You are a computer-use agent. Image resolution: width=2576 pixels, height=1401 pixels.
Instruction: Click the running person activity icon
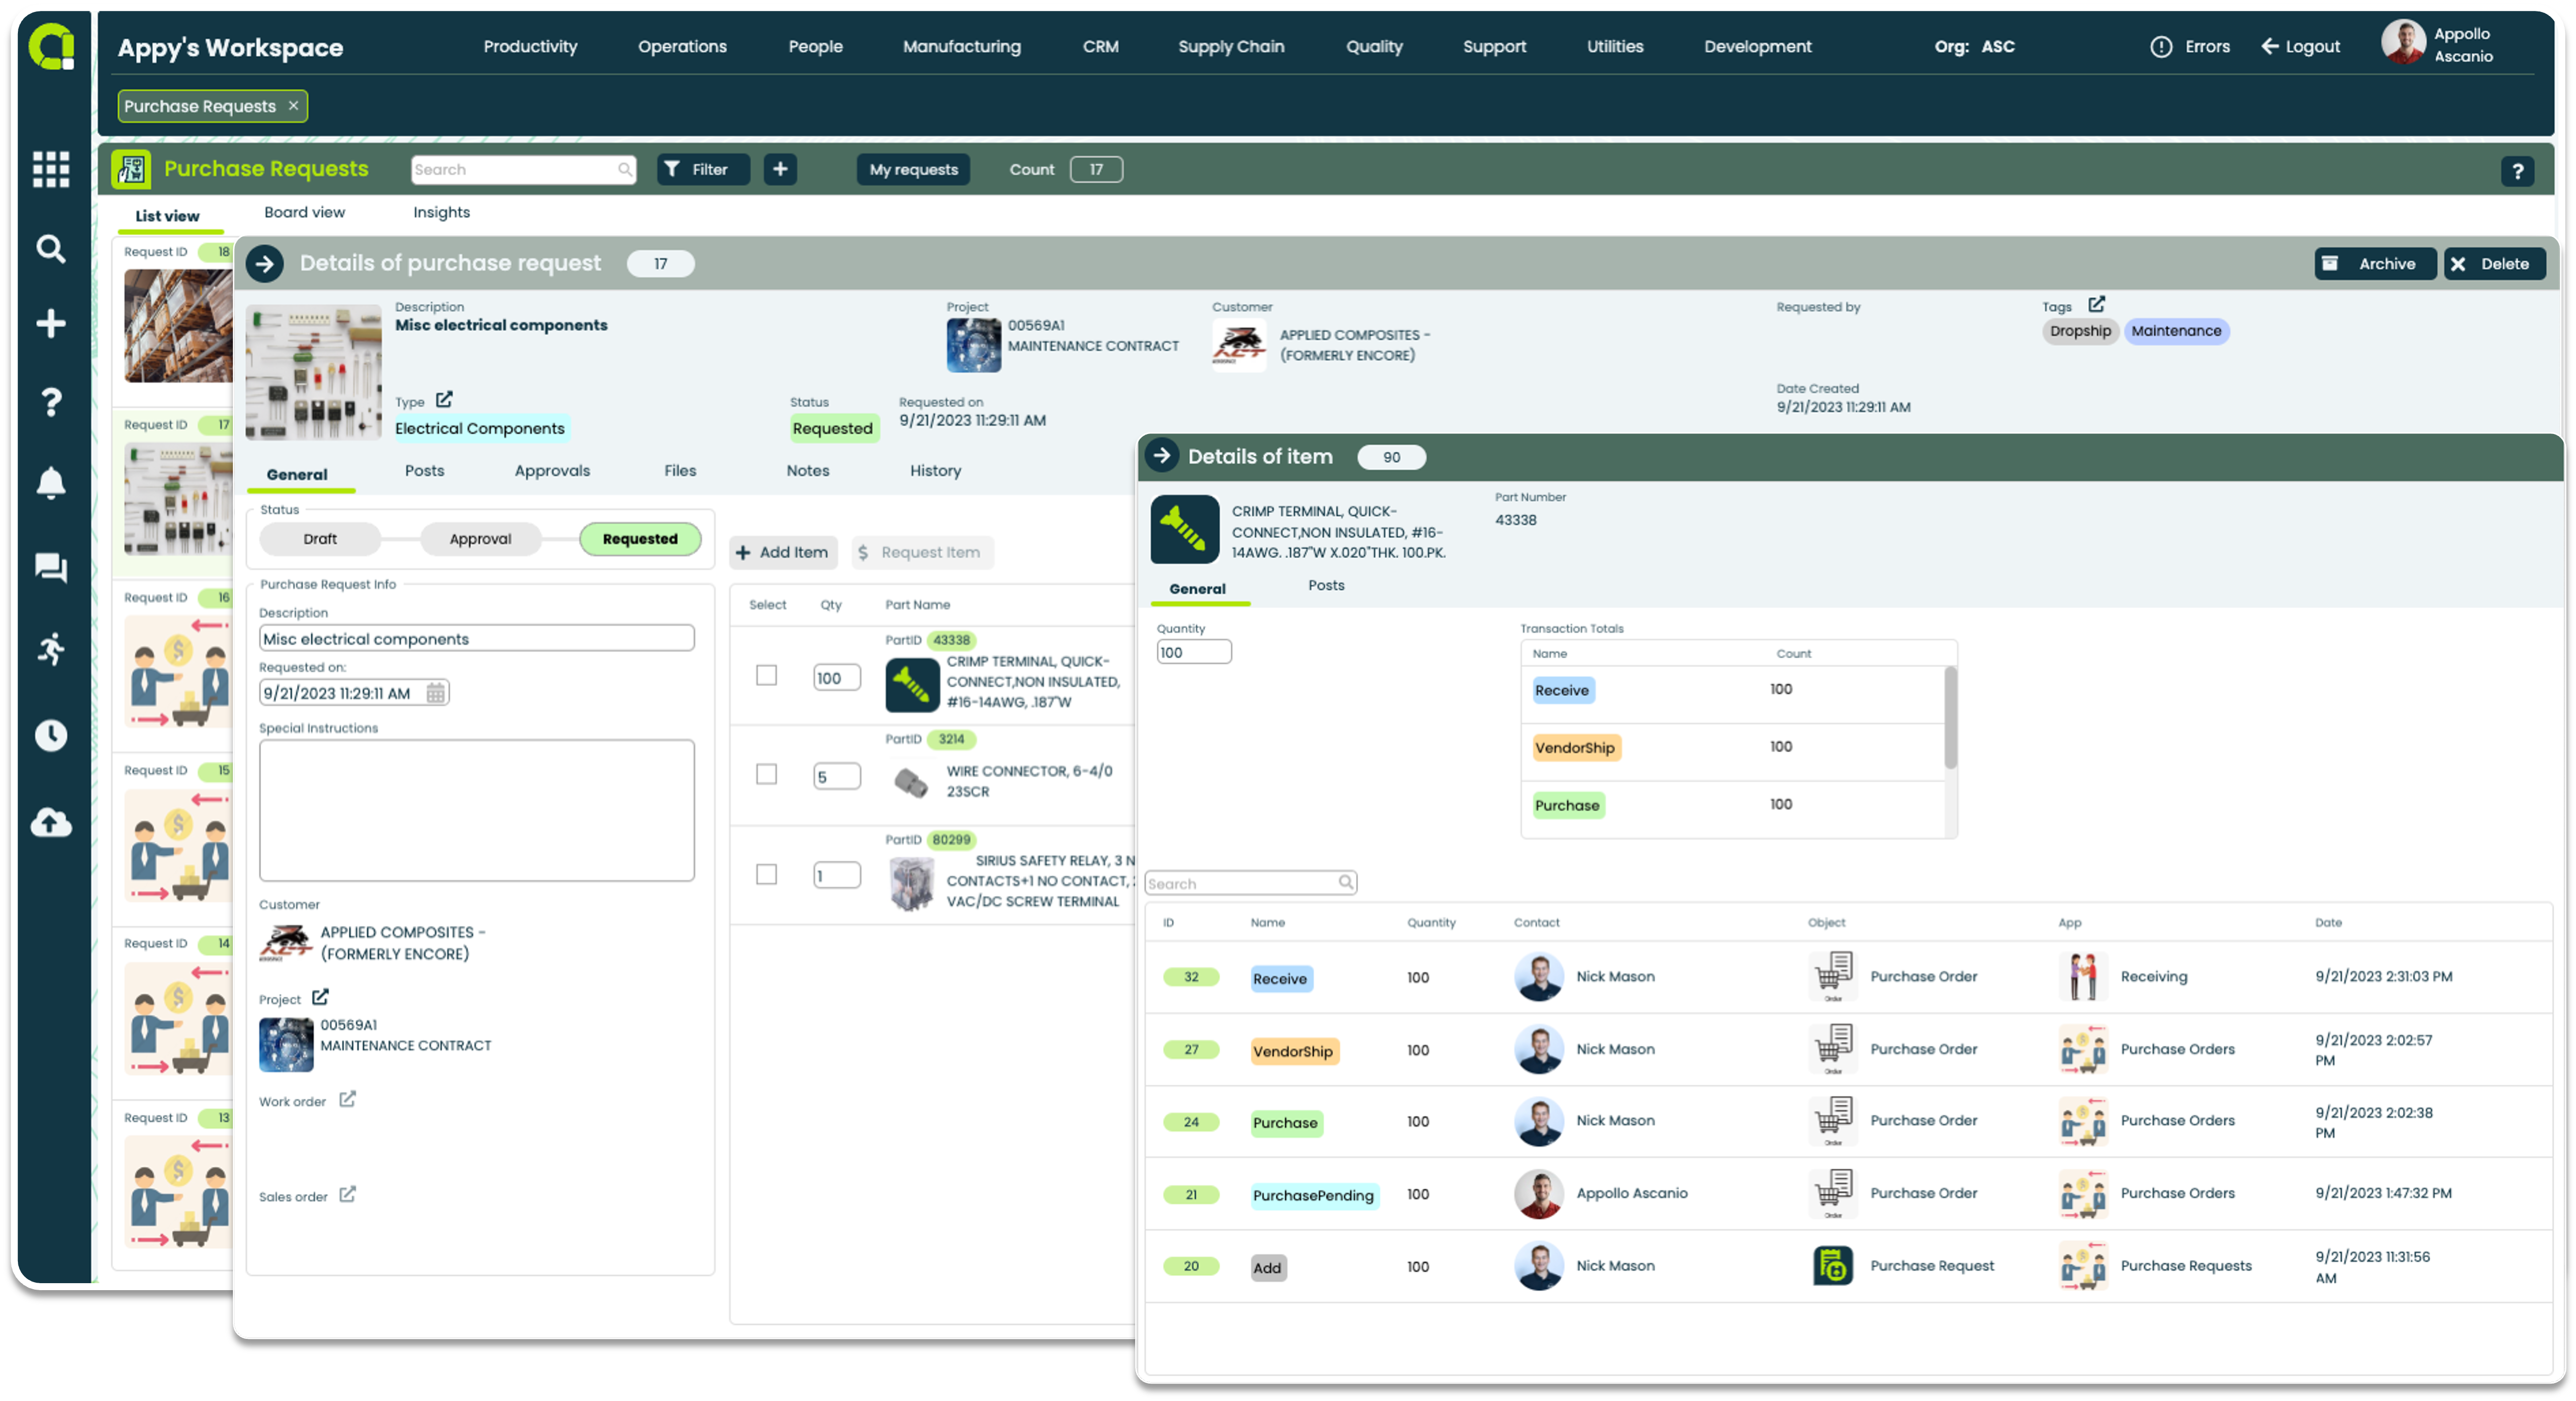coord(51,649)
